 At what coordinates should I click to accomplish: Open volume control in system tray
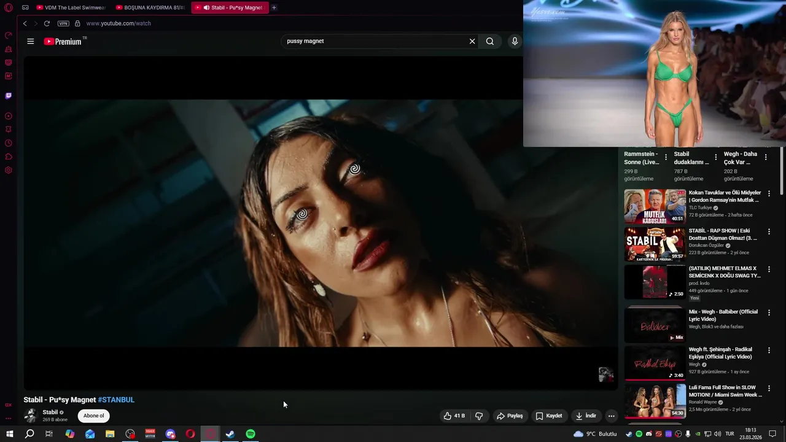pos(717,434)
